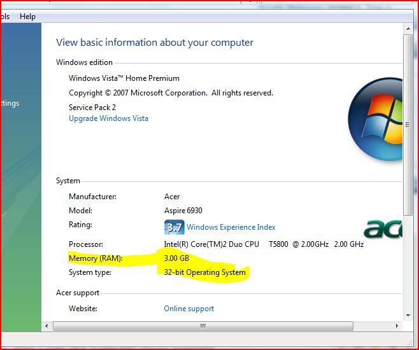Viewport: 419px width, 350px height.
Task: Click the horizontal scrollbar left arrow
Action: 46,326
